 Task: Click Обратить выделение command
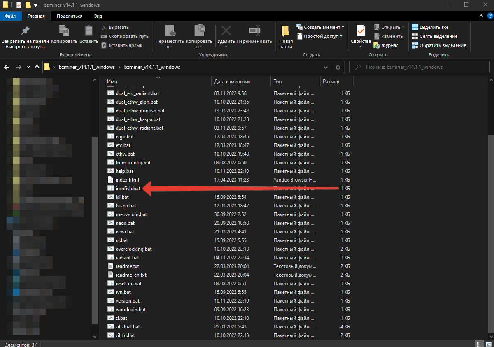click(x=439, y=45)
